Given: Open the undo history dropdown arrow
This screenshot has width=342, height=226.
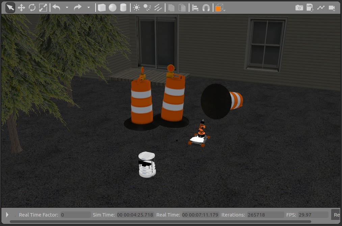Looking at the screenshot, I should coord(67,7).
